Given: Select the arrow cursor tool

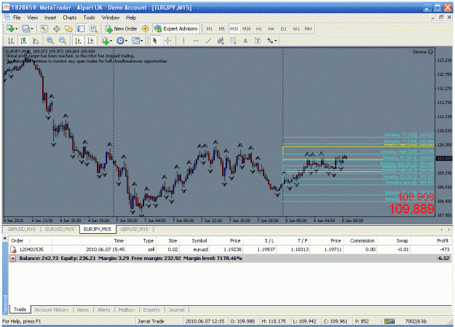Looking at the screenshot, I should [155, 41].
